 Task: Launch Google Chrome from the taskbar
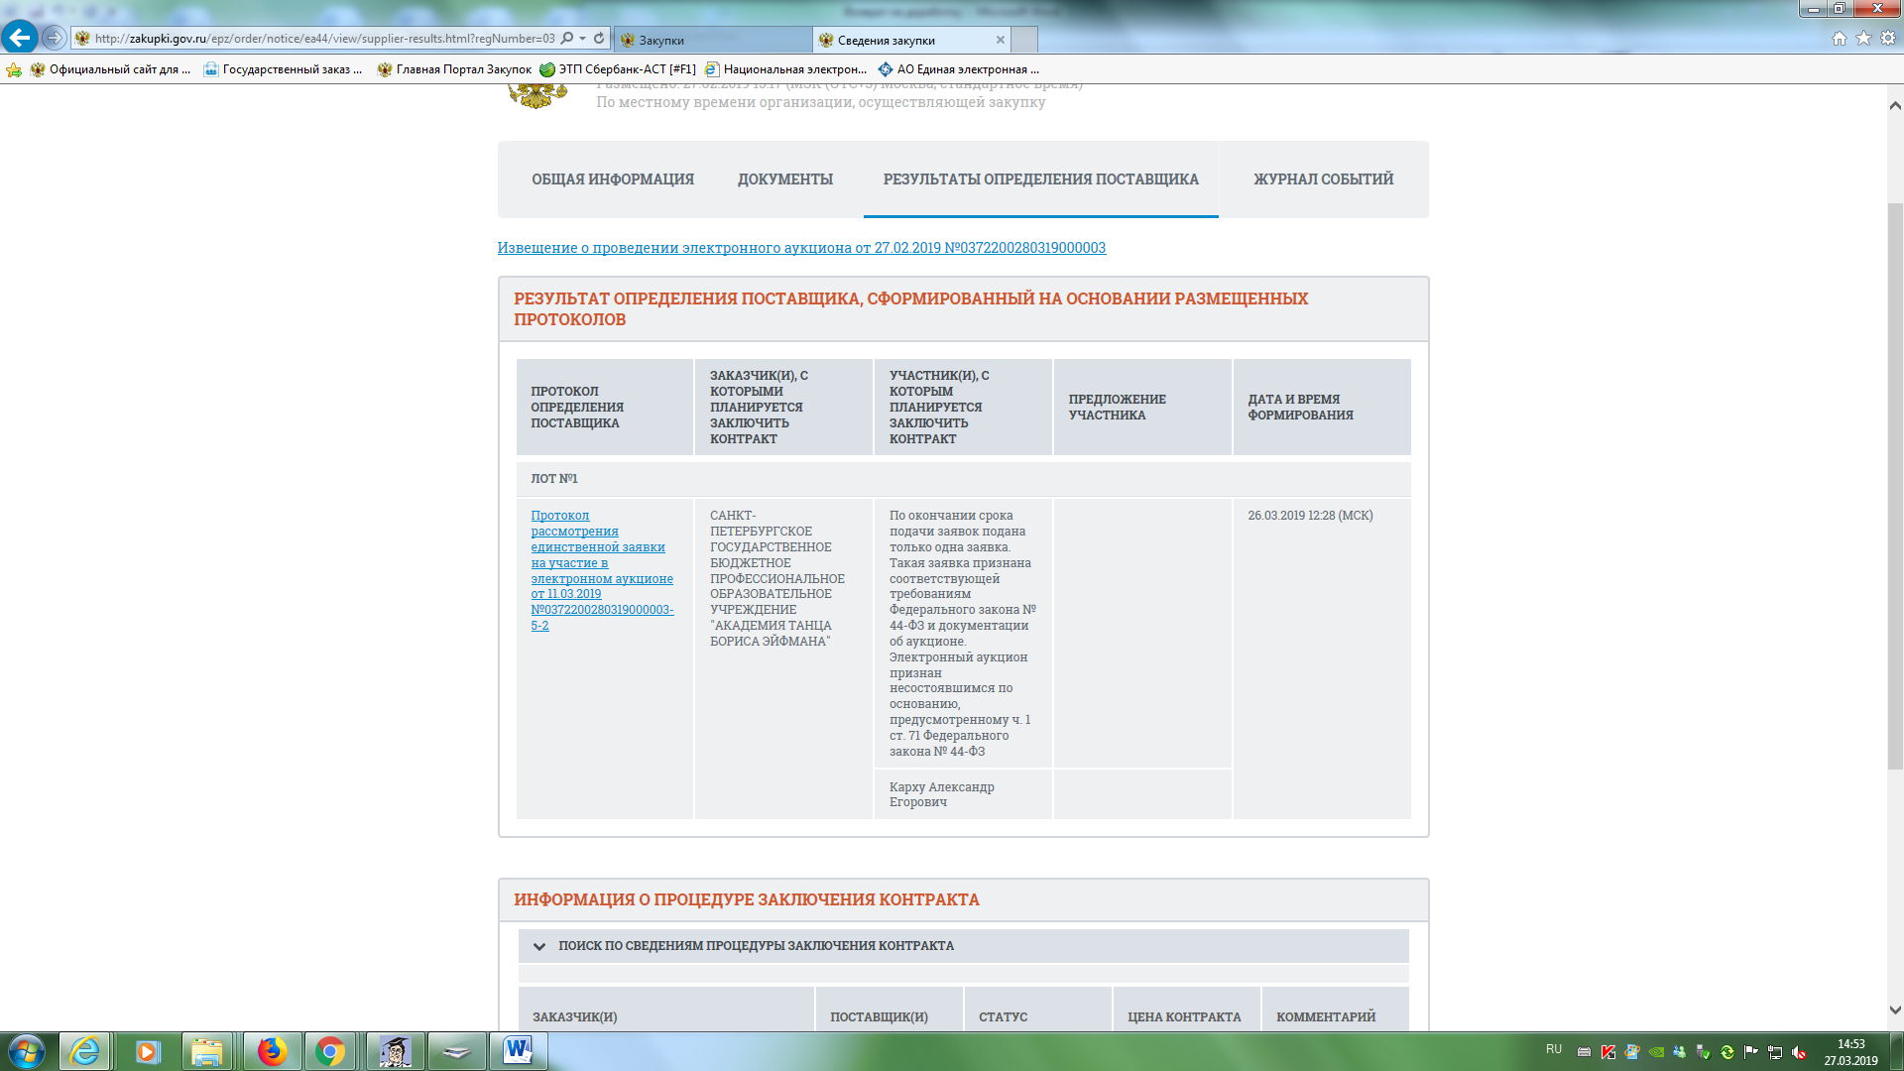click(330, 1051)
